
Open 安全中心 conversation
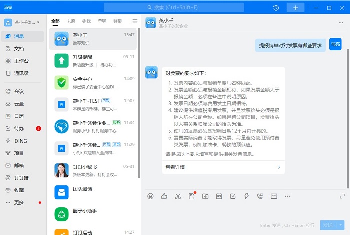point(93,83)
